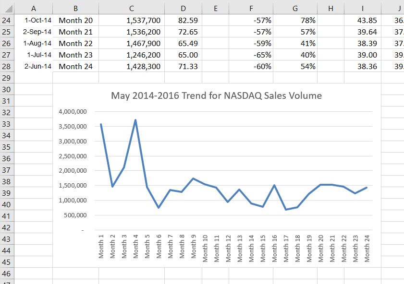Select the 4,000,000 vertical axis label
This screenshot has height=284, width=404.
pos(73,112)
